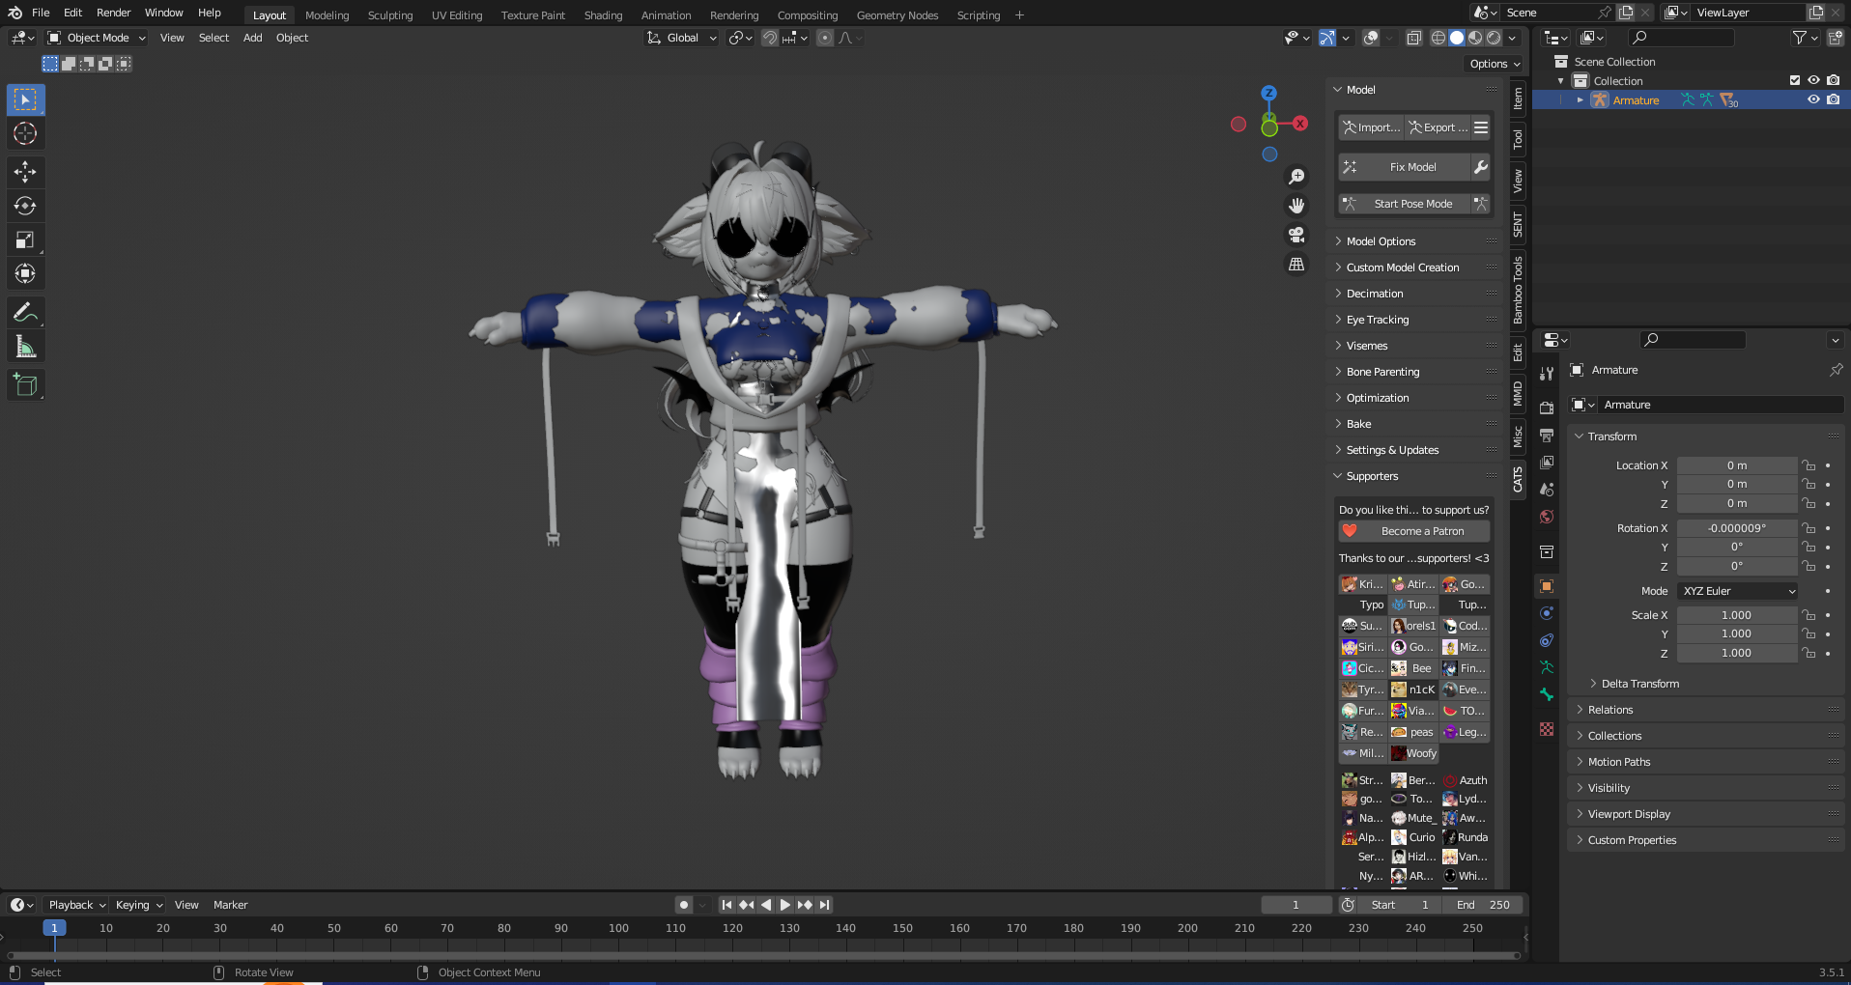
Task: Select the Add Cube tool
Action: point(25,385)
